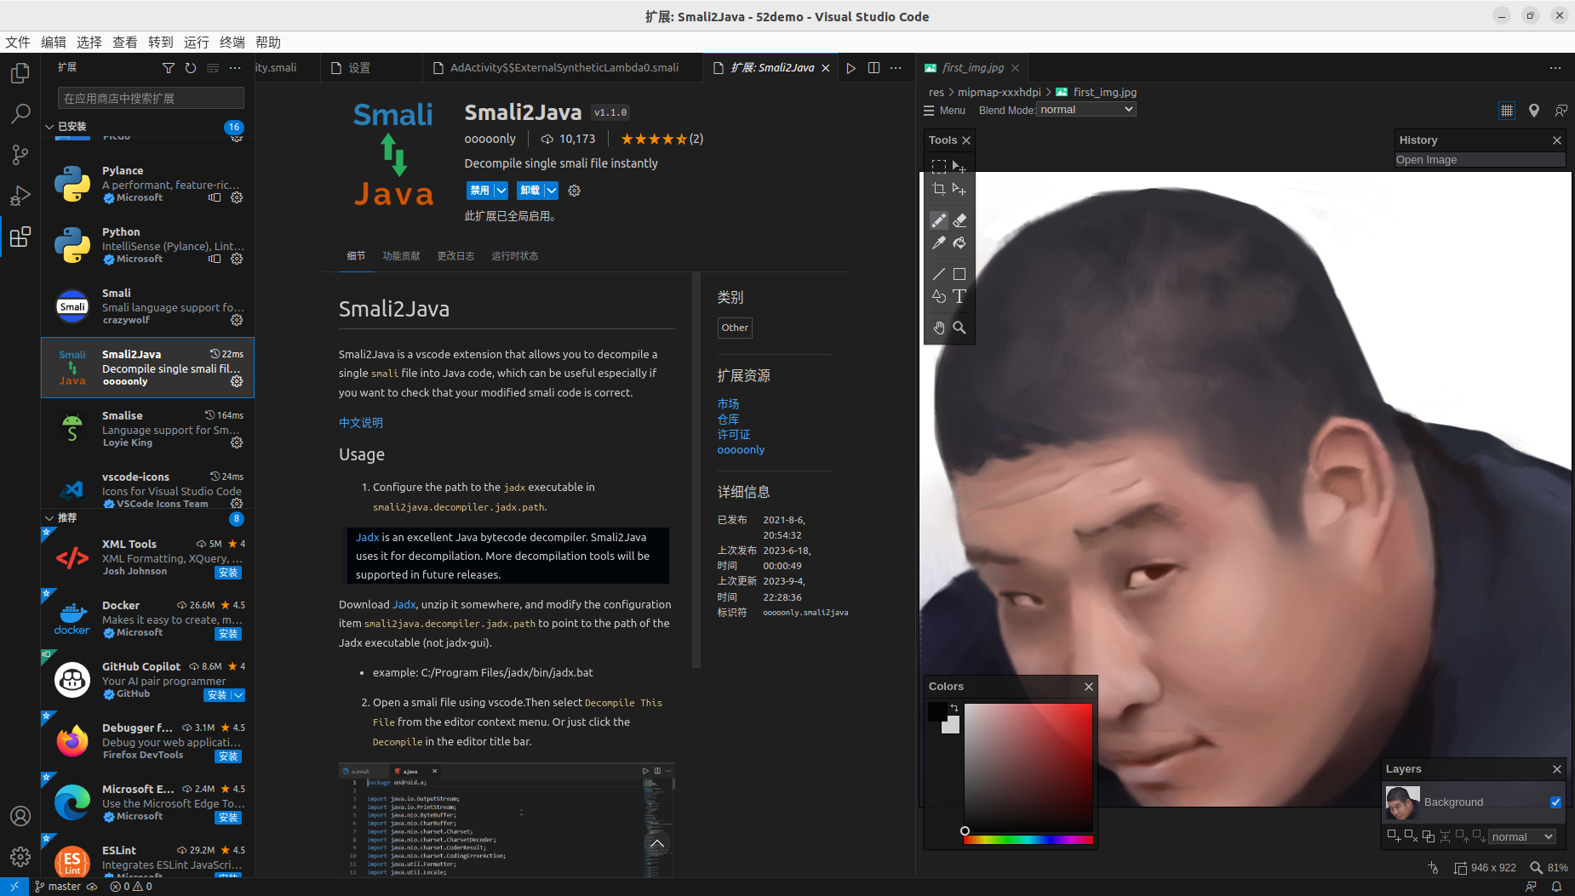Add a new layer in Layers panel

(x=1394, y=836)
